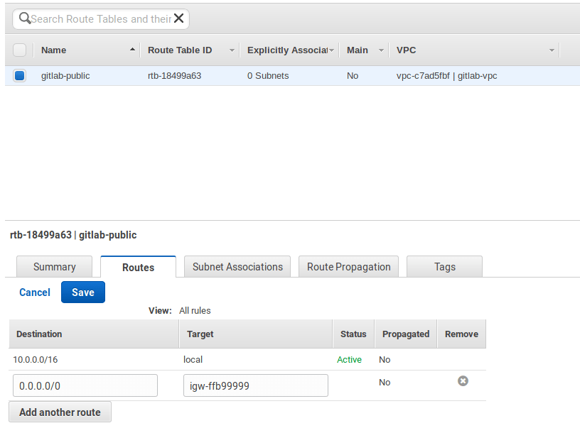Uncheck the gitlab-public row checkbox

[x=19, y=75]
